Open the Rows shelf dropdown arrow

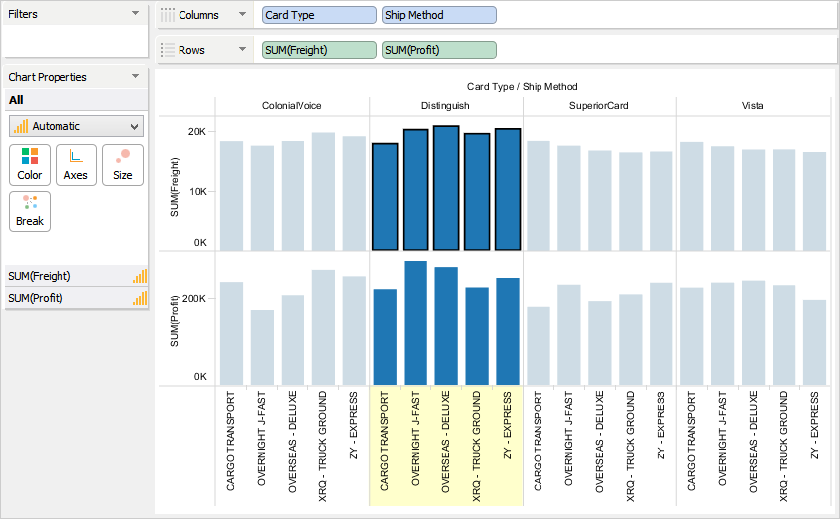coord(241,50)
